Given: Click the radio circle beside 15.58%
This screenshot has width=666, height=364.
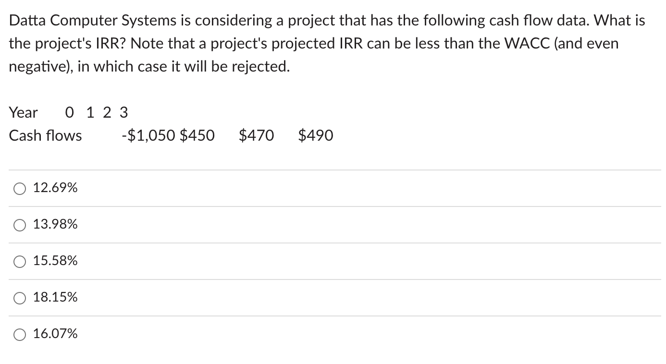Looking at the screenshot, I should tap(20, 261).
